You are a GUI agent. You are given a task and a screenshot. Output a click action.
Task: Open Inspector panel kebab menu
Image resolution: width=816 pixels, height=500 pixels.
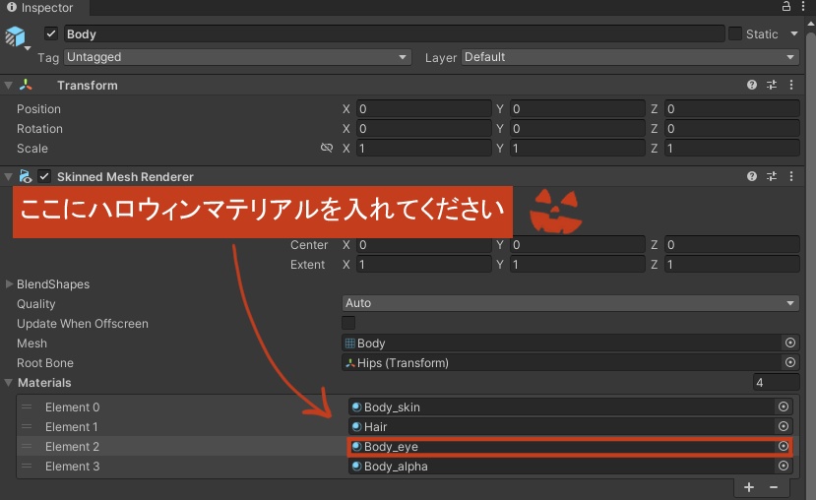click(x=803, y=6)
